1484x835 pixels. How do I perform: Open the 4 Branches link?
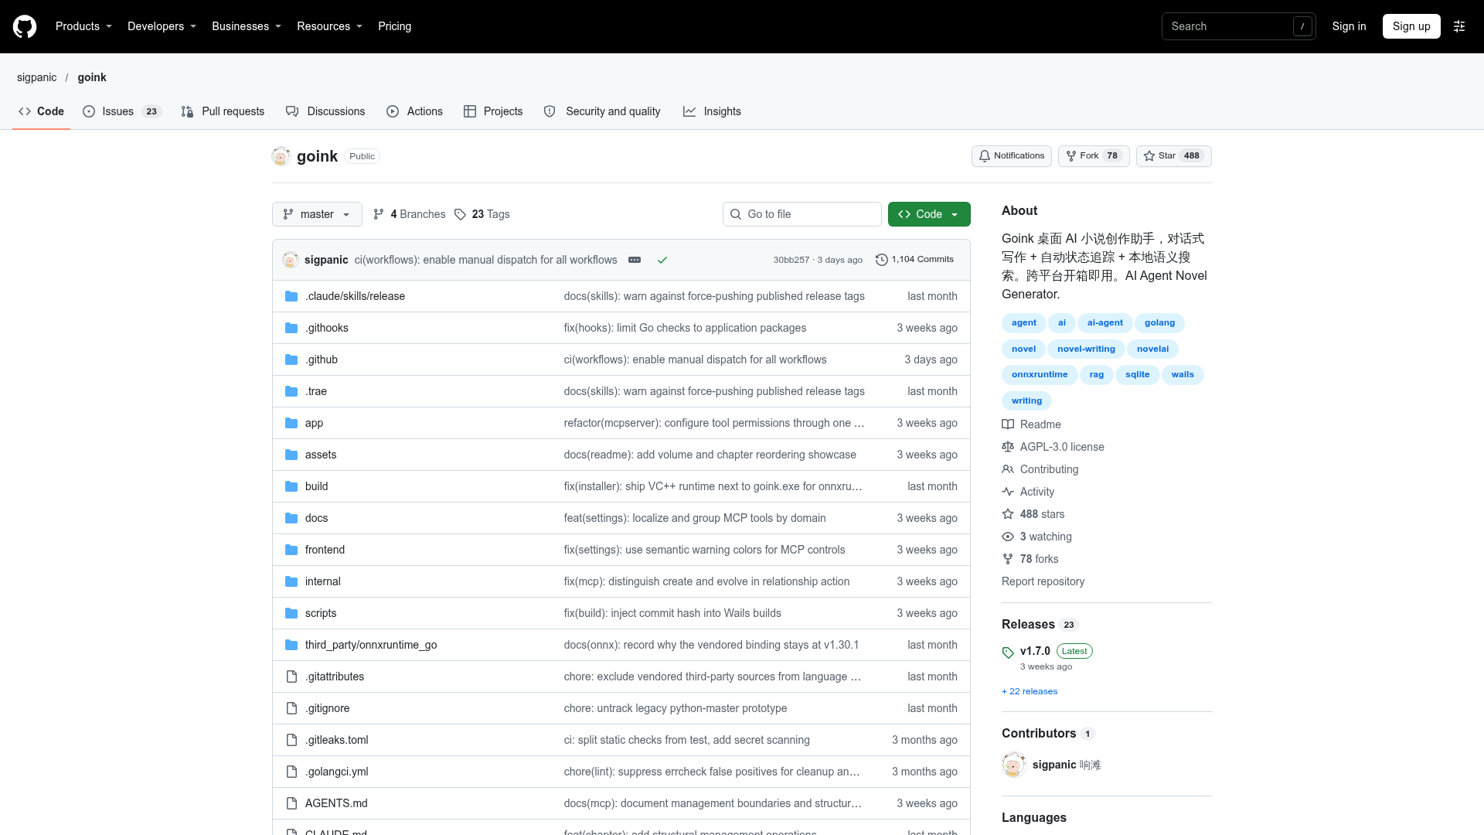[409, 214]
